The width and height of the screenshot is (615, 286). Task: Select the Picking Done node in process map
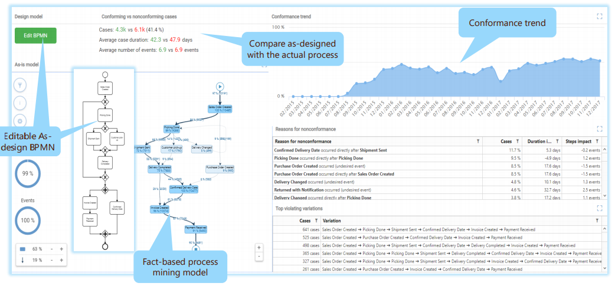171,129
